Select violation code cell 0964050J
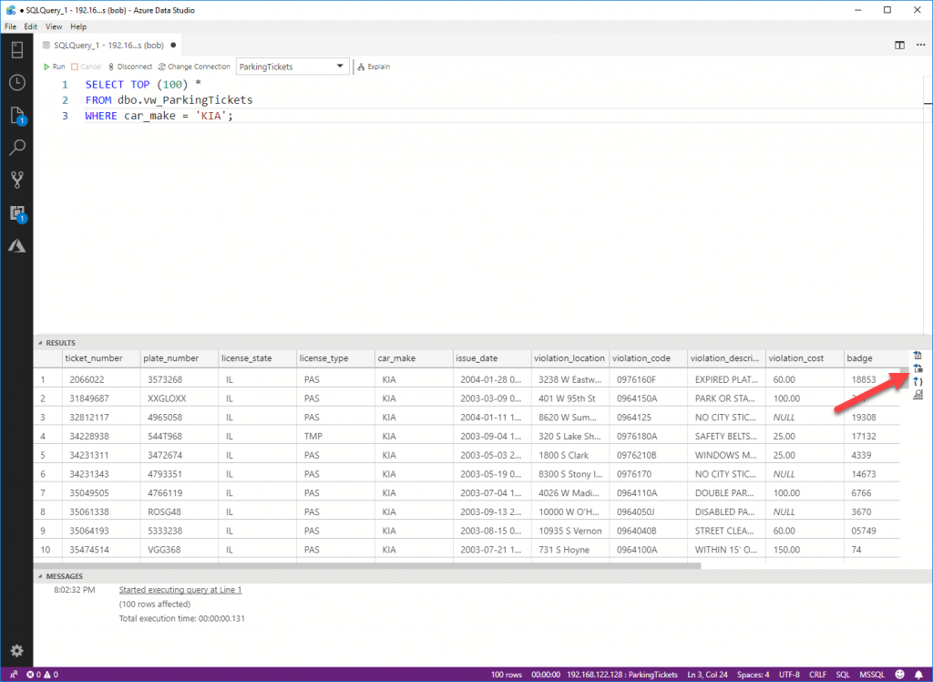Image resolution: width=933 pixels, height=682 pixels. click(x=649, y=511)
